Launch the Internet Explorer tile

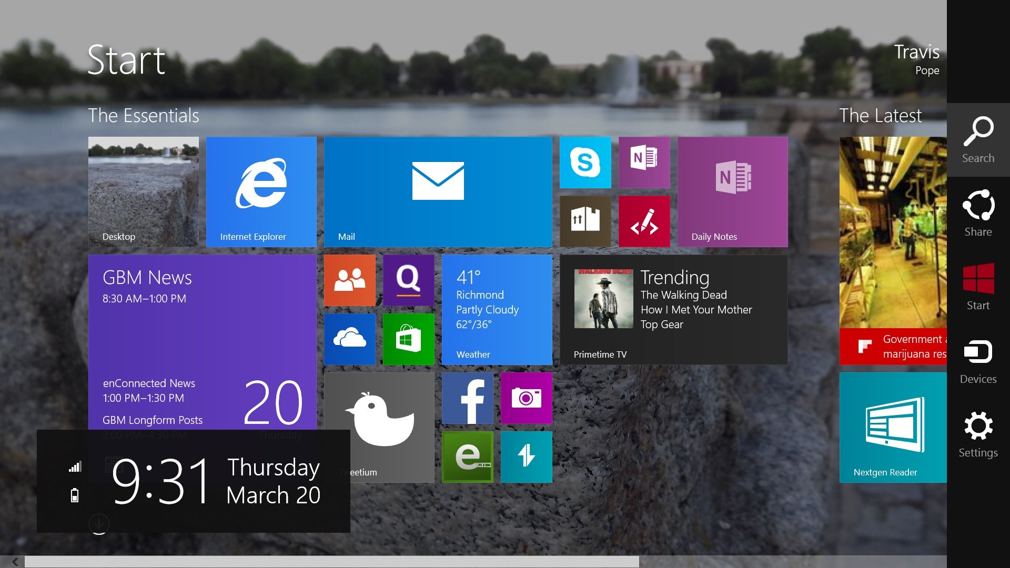[x=261, y=192]
